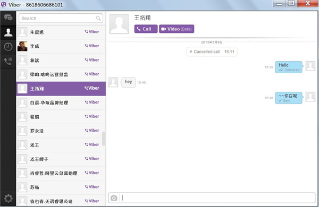This screenshot has height=207, width=319.
Task: Select the contact 梁昀-咕咚运营总监
Action: click(61, 74)
